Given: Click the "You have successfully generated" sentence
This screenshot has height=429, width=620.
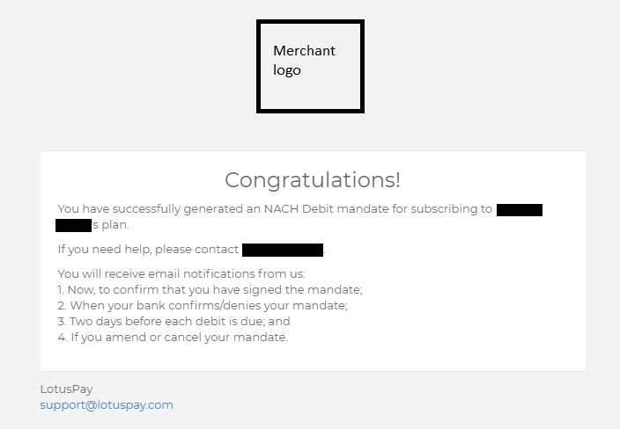Looking at the screenshot, I should point(159,209).
